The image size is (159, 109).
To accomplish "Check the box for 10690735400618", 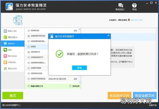I will pyautogui.click(x=29, y=79).
